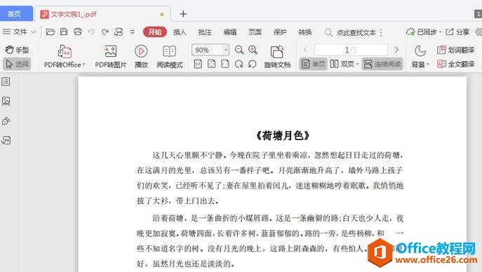
Task: Switch to the 保护 tab
Action: 280,32
